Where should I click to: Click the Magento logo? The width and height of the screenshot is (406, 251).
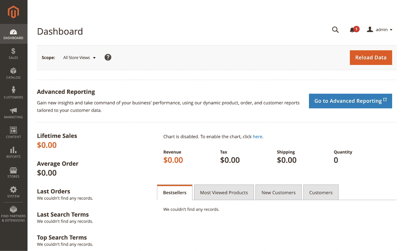(13, 12)
